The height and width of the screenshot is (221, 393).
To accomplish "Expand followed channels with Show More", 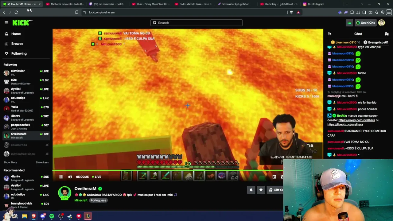I will point(10,162).
